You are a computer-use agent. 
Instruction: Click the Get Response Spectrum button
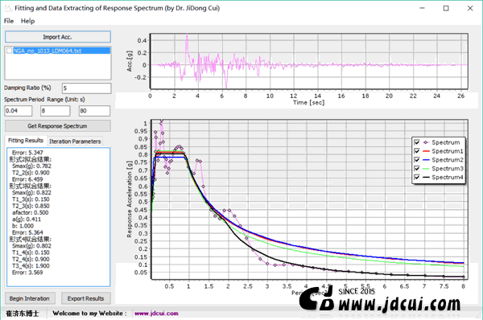tap(58, 126)
